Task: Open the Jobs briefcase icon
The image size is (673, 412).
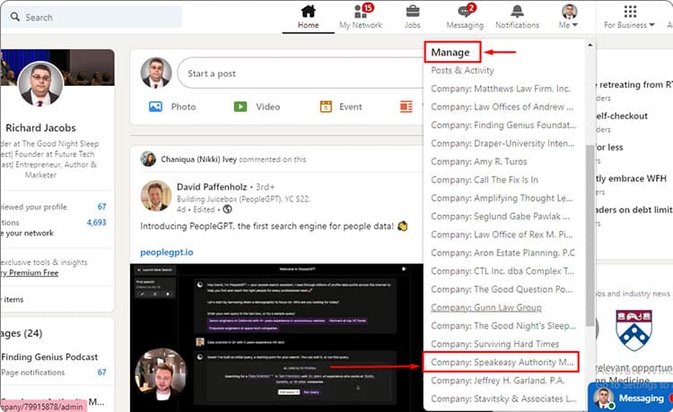Action: point(413,11)
